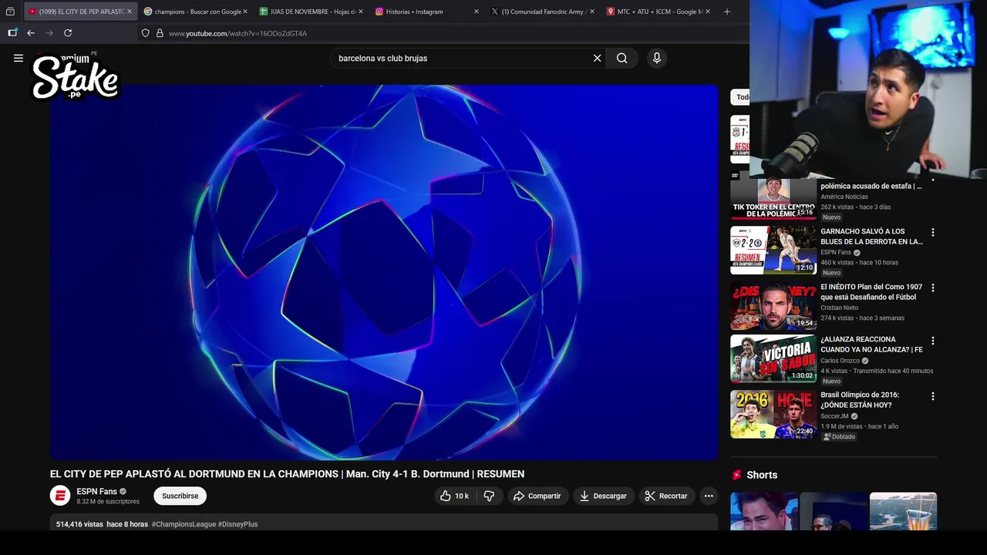Dislike the video with the thumbs down
This screenshot has width=987, height=555.
tap(489, 496)
